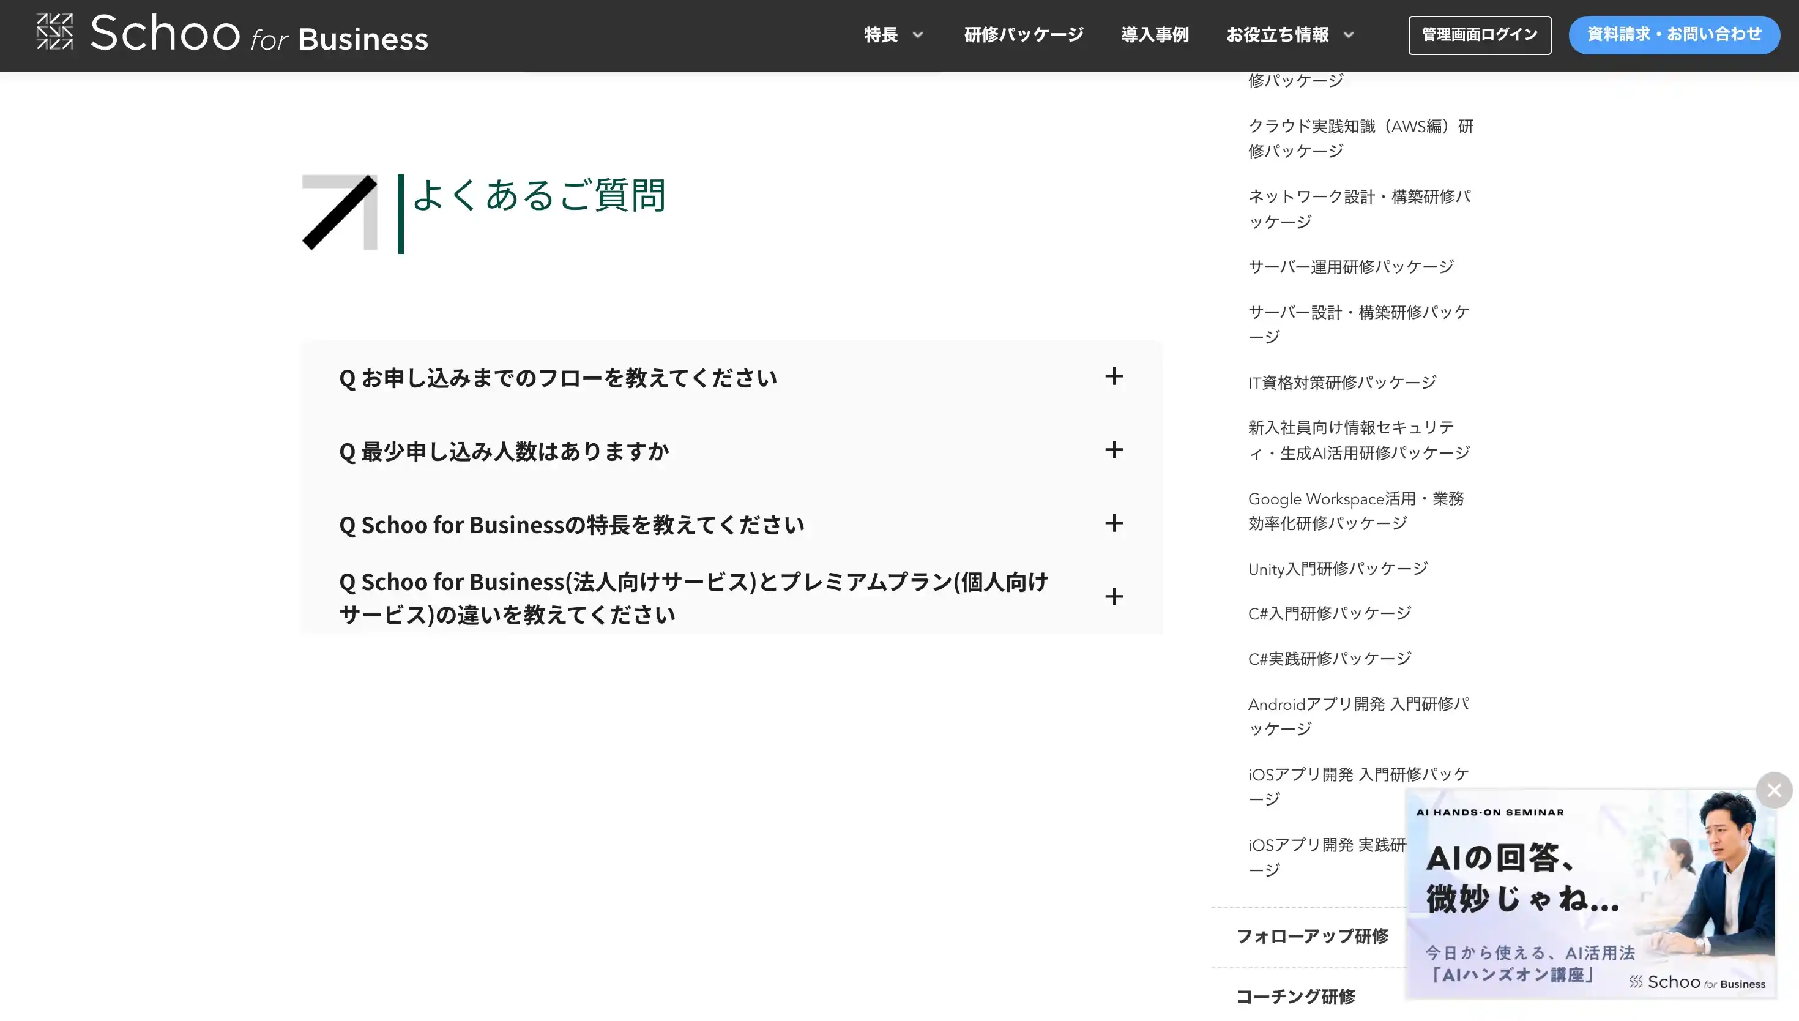The width and height of the screenshot is (1799, 1021).
Task: Go to 研修パッケージ in the navigation
Action: pos(1023,34)
